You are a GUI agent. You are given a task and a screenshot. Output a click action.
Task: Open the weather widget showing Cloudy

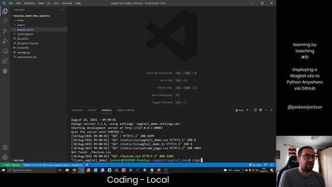(232, 170)
